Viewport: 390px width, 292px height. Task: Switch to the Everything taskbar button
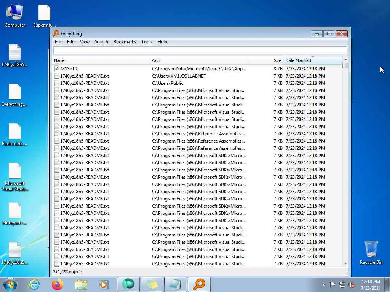(x=199, y=284)
